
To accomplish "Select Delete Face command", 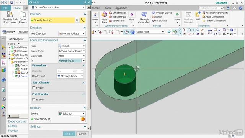I will (117, 21).
